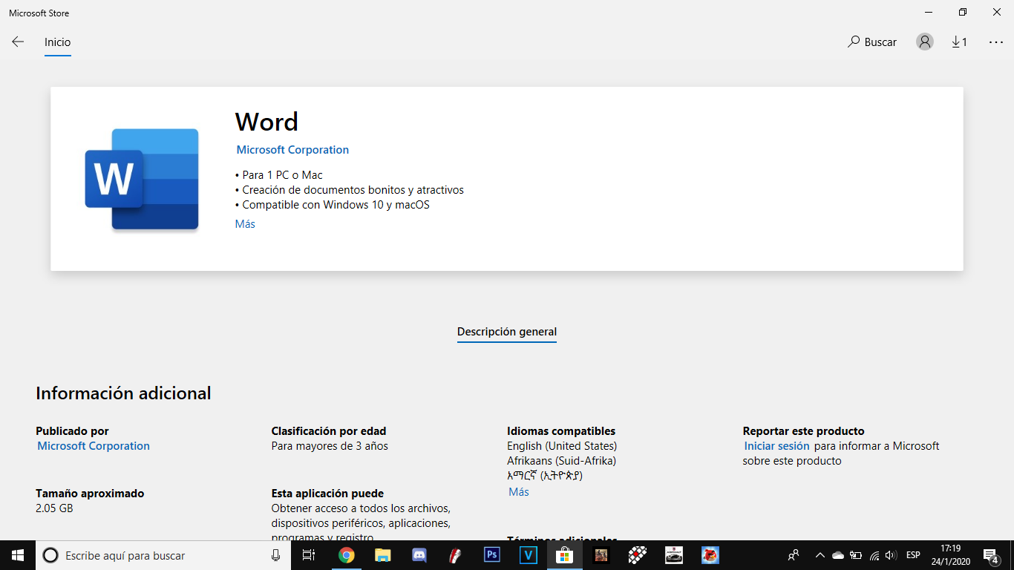Open the red feather app in taskbar
Screen dimensions: 1014x570
pos(455,555)
